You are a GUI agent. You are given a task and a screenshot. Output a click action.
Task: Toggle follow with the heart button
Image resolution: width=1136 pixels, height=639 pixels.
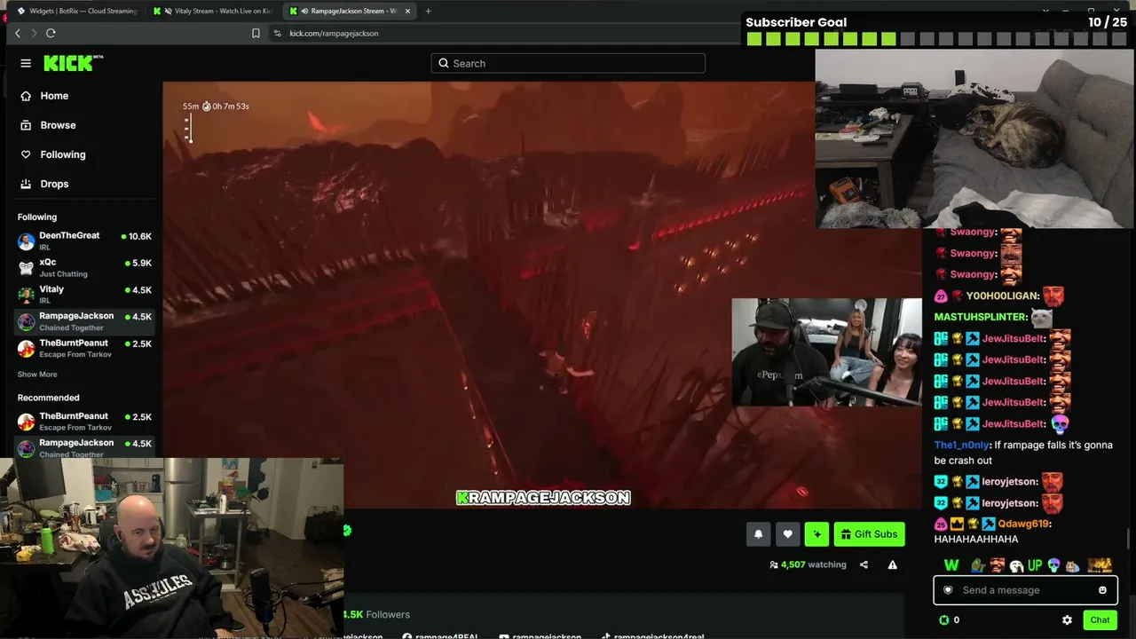tap(787, 533)
